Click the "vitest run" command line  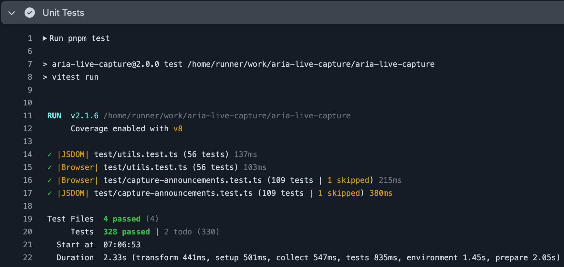tap(75, 77)
